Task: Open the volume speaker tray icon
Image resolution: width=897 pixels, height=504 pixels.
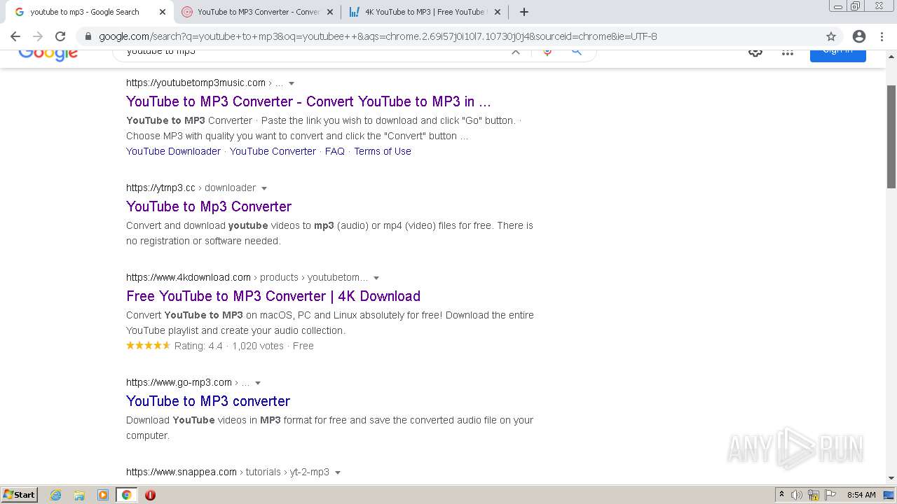Action: 797,495
